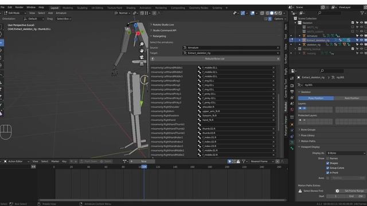Click the zoom magnifier gizmo in the viewport

point(142,44)
